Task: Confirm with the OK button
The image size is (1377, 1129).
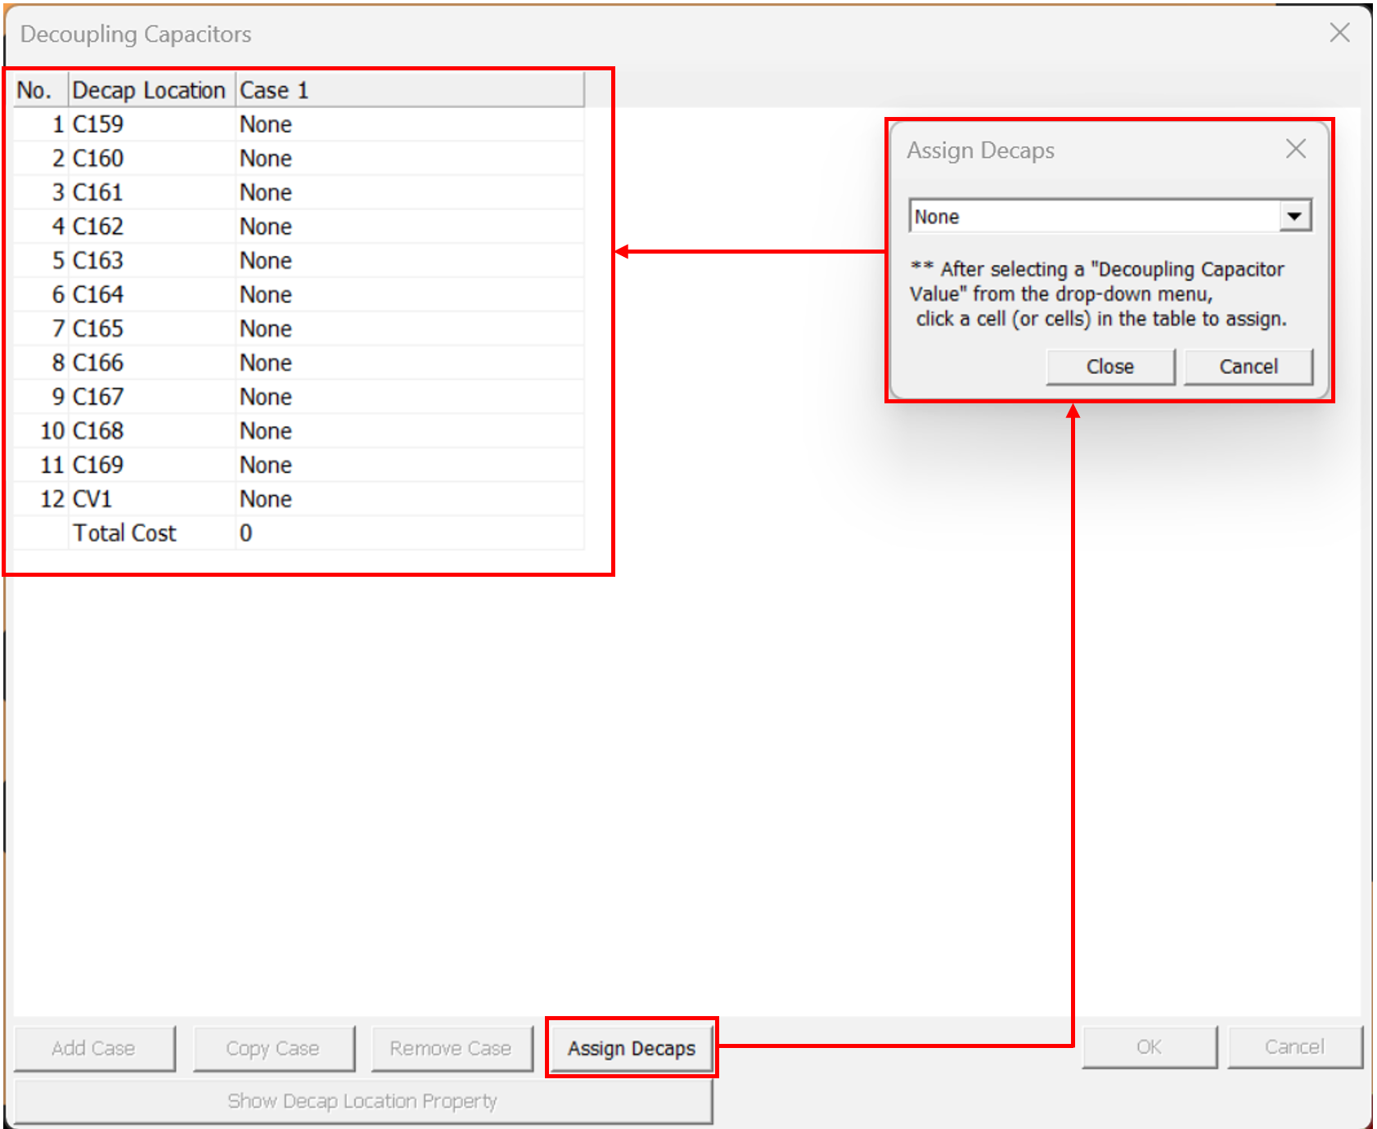Action: tap(1149, 1047)
